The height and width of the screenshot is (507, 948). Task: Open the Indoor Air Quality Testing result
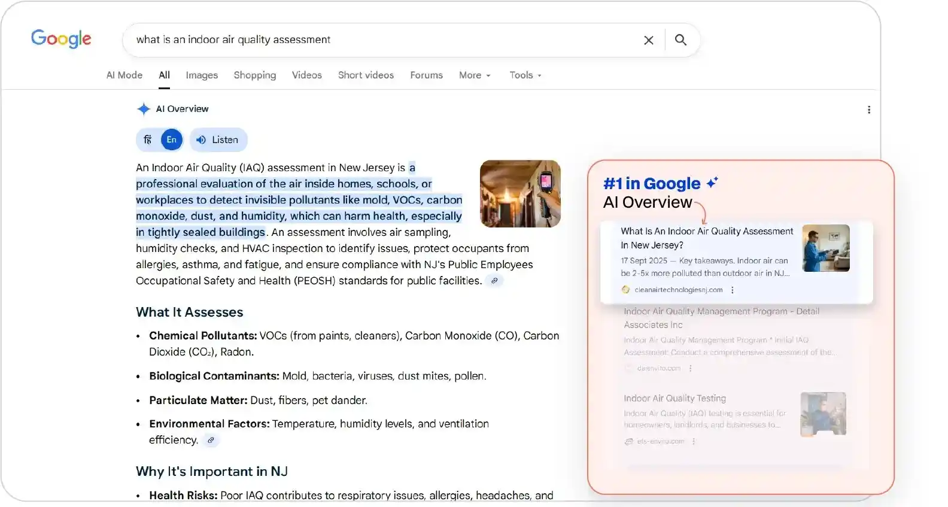tap(674, 399)
